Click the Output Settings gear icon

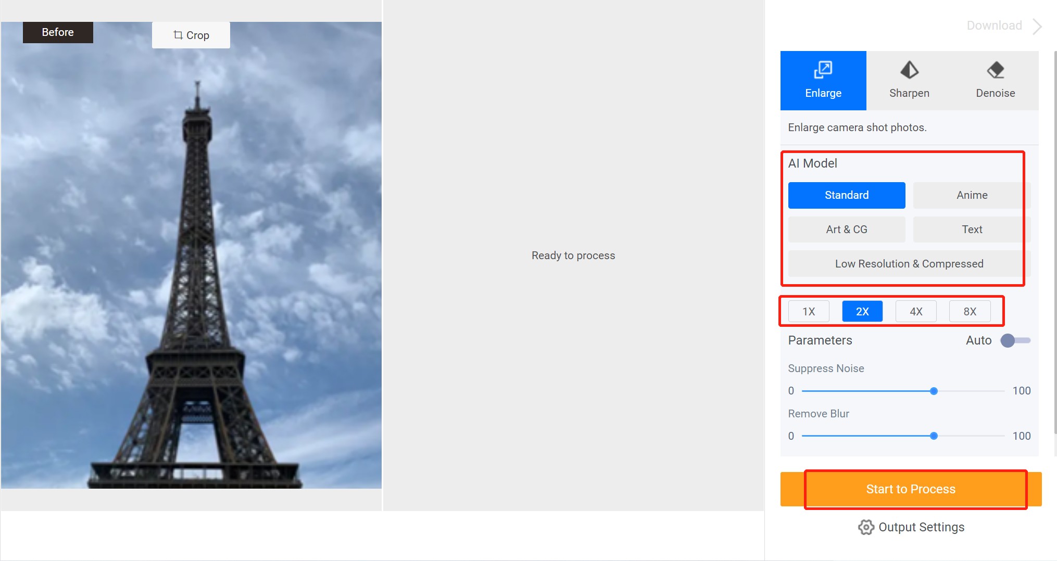coord(866,527)
